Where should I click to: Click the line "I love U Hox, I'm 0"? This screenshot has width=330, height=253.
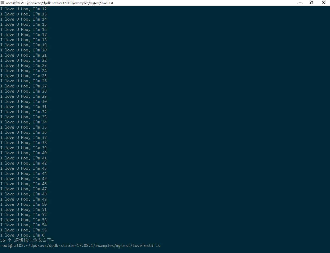pos(22,235)
